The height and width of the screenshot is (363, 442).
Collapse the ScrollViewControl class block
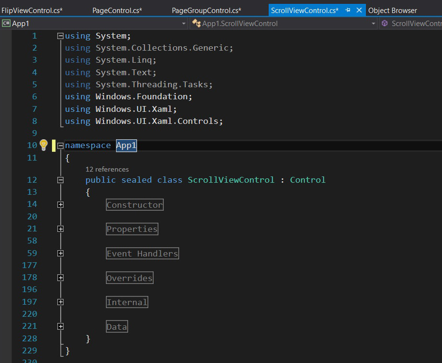tap(60, 180)
